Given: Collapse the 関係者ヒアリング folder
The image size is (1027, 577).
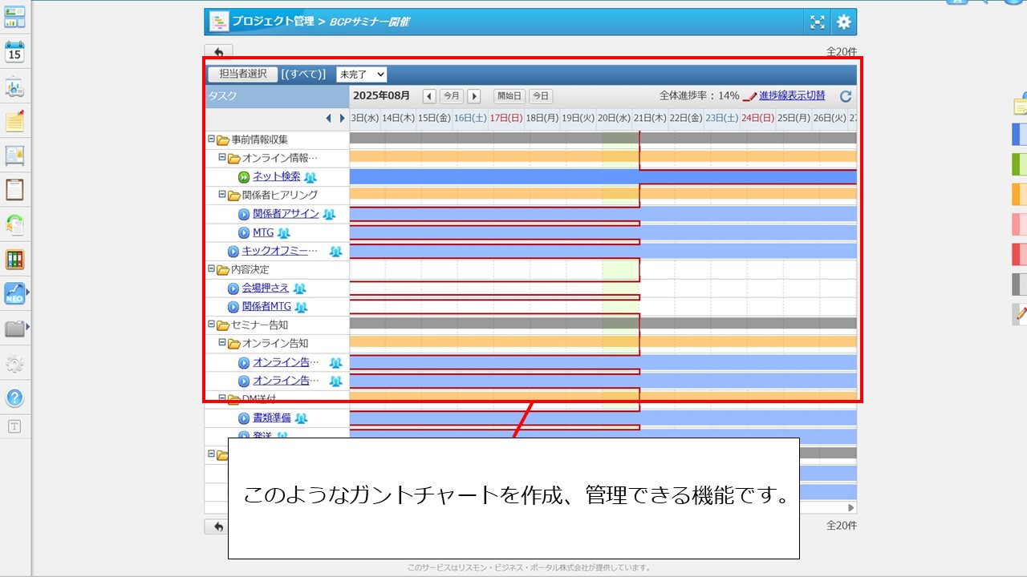Looking at the screenshot, I should click(222, 194).
